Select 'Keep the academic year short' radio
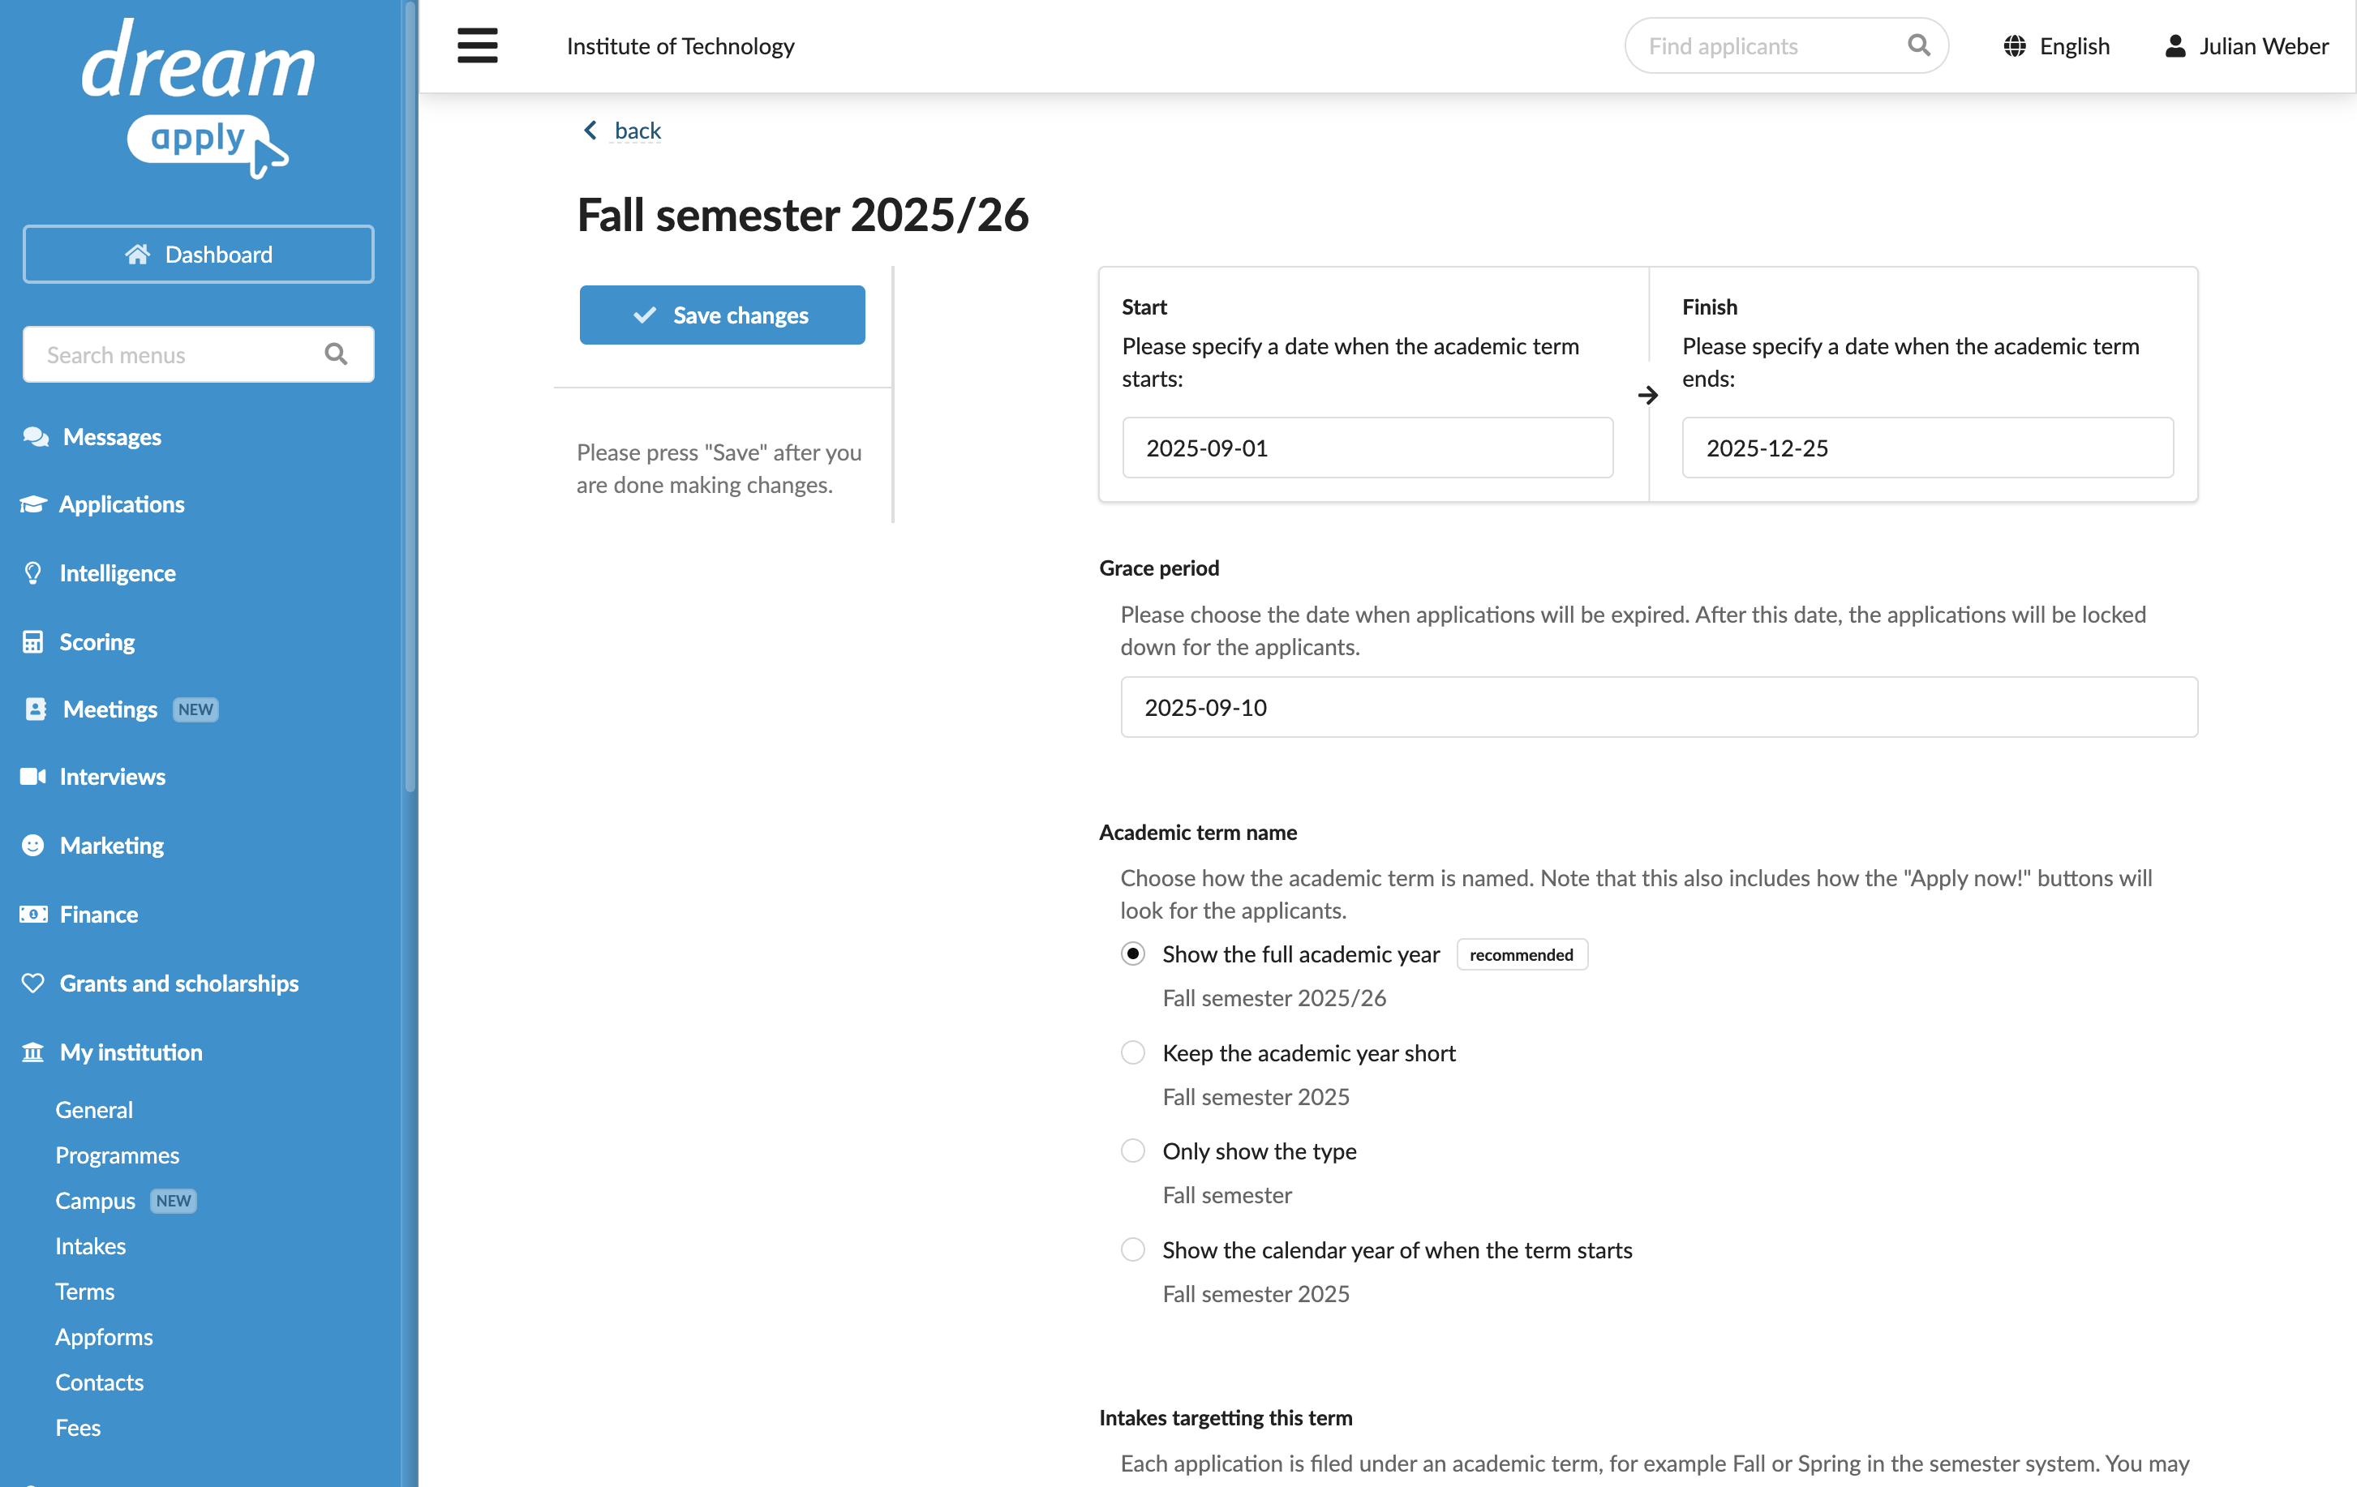 1132,1052
